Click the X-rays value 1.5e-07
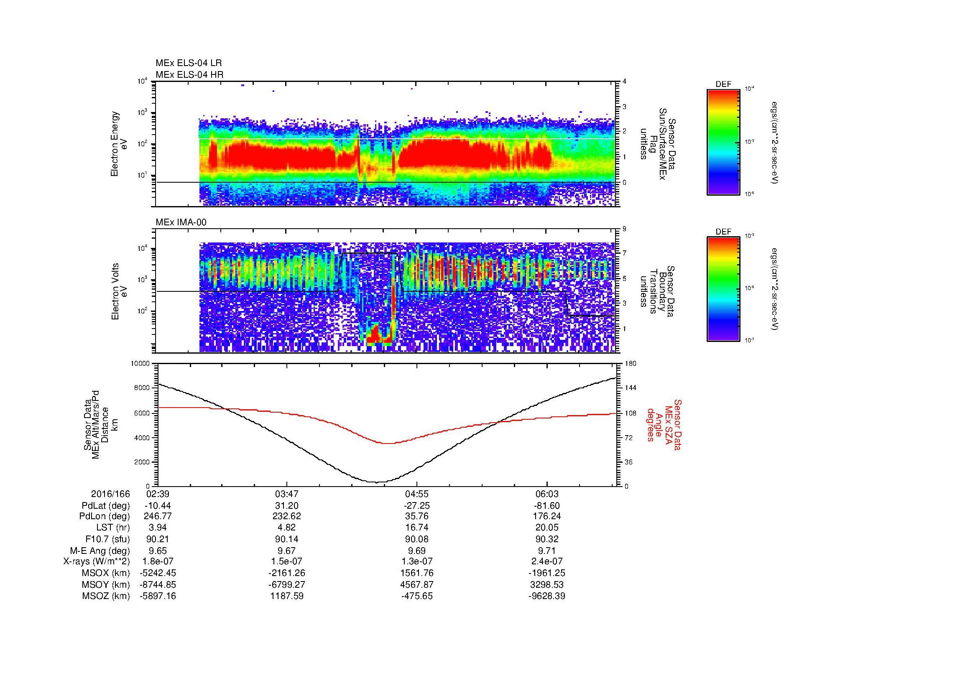978x691 pixels. (x=287, y=561)
